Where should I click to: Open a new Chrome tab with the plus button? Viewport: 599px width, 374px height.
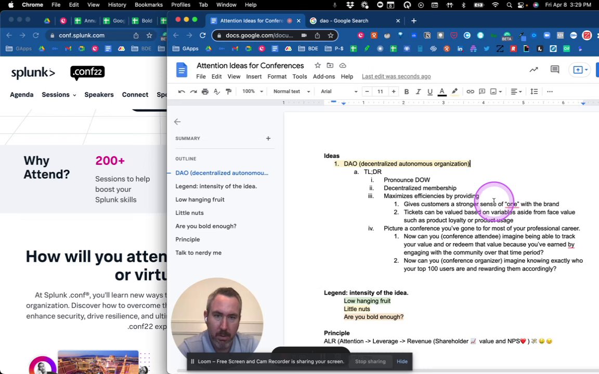point(414,21)
